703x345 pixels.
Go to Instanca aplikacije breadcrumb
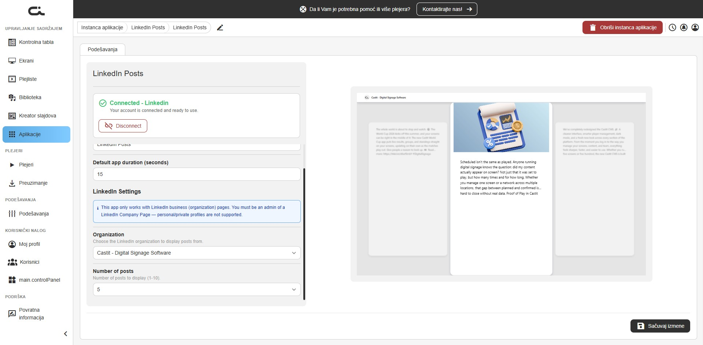102,27
